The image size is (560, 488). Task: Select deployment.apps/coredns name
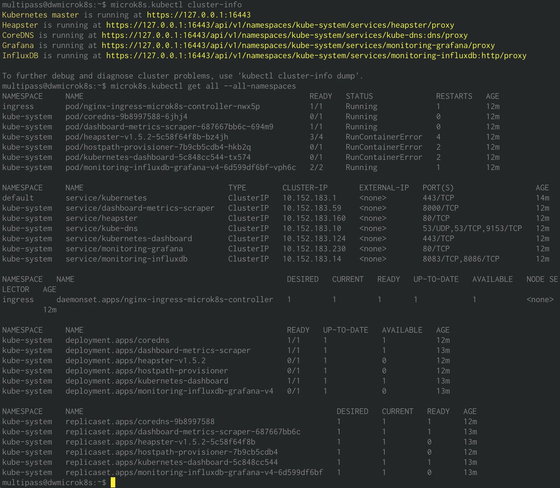coord(118,341)
